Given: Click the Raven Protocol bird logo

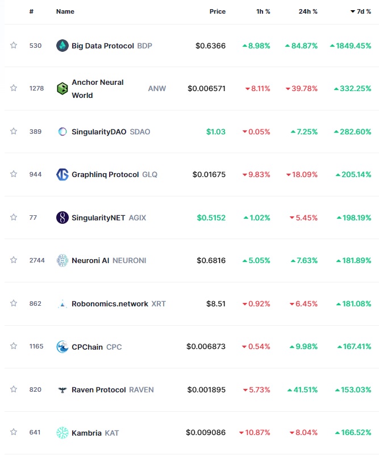Looking at the screenshot, I should click(63, 390).
